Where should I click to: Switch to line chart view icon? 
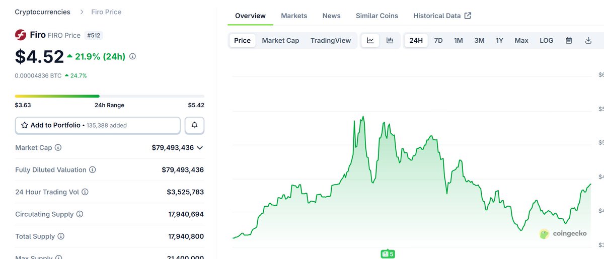click(x=370, y=40)
